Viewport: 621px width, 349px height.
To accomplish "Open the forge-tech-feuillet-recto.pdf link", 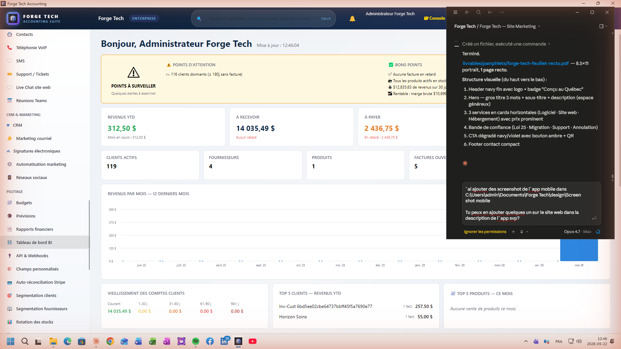I will point(516,63).
